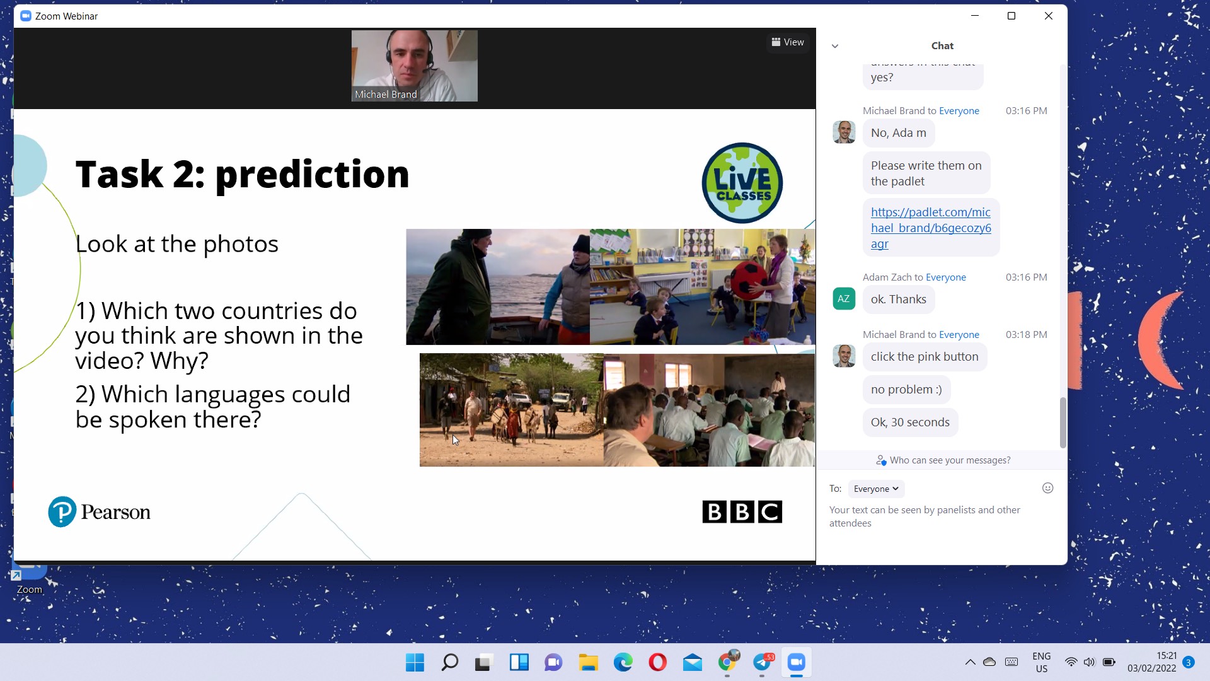The height and width of the screenshot is (681, 1210).
Task: Open the volume control in tray
Action: coord(1089,662)
